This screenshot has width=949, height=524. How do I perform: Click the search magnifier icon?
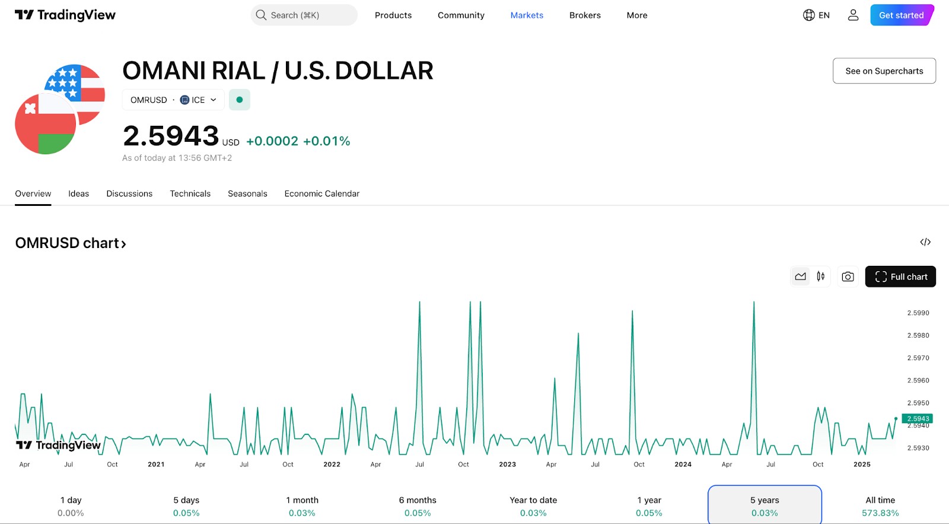tap(261, 15)
